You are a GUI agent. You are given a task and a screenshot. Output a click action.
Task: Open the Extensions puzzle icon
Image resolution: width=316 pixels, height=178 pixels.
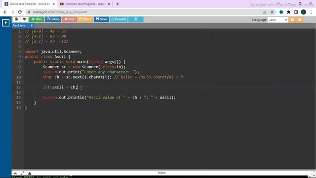coord(288,12)
